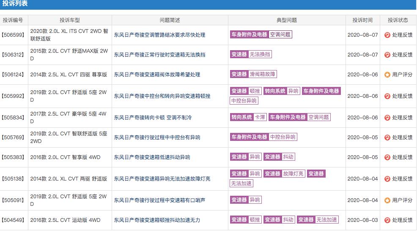Viewport: 417px width, 232px height.
Task: Click status icon for complaint 505138
Action: (x=387, y=179)
